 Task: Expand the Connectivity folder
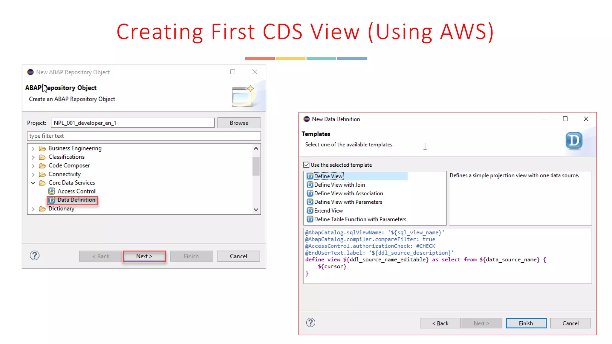coord(33,174)
